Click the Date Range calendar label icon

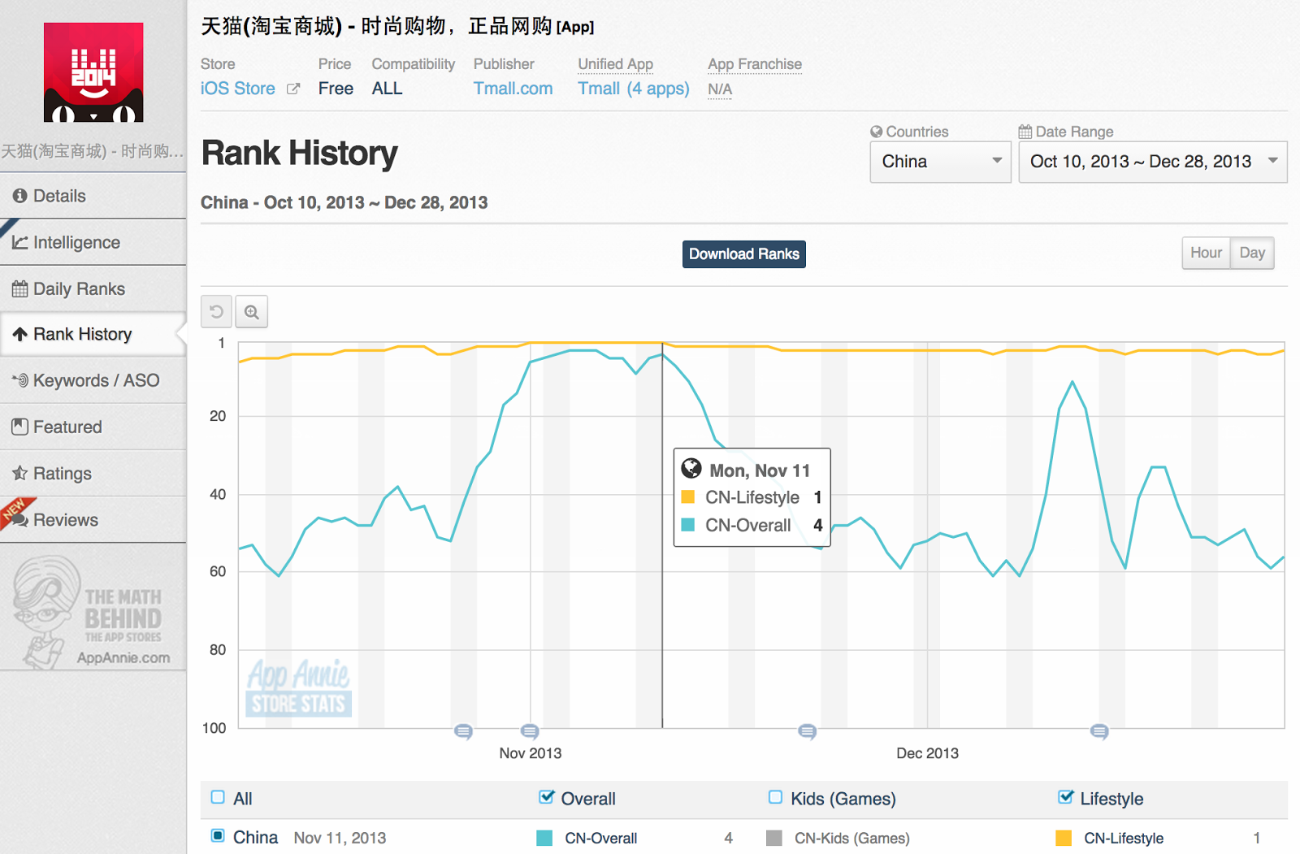point(1025,132)
